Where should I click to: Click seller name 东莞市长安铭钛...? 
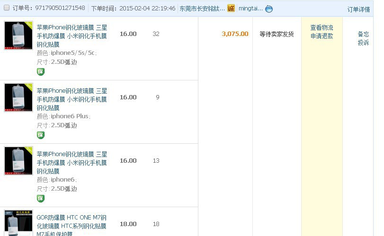coord(202,9)
